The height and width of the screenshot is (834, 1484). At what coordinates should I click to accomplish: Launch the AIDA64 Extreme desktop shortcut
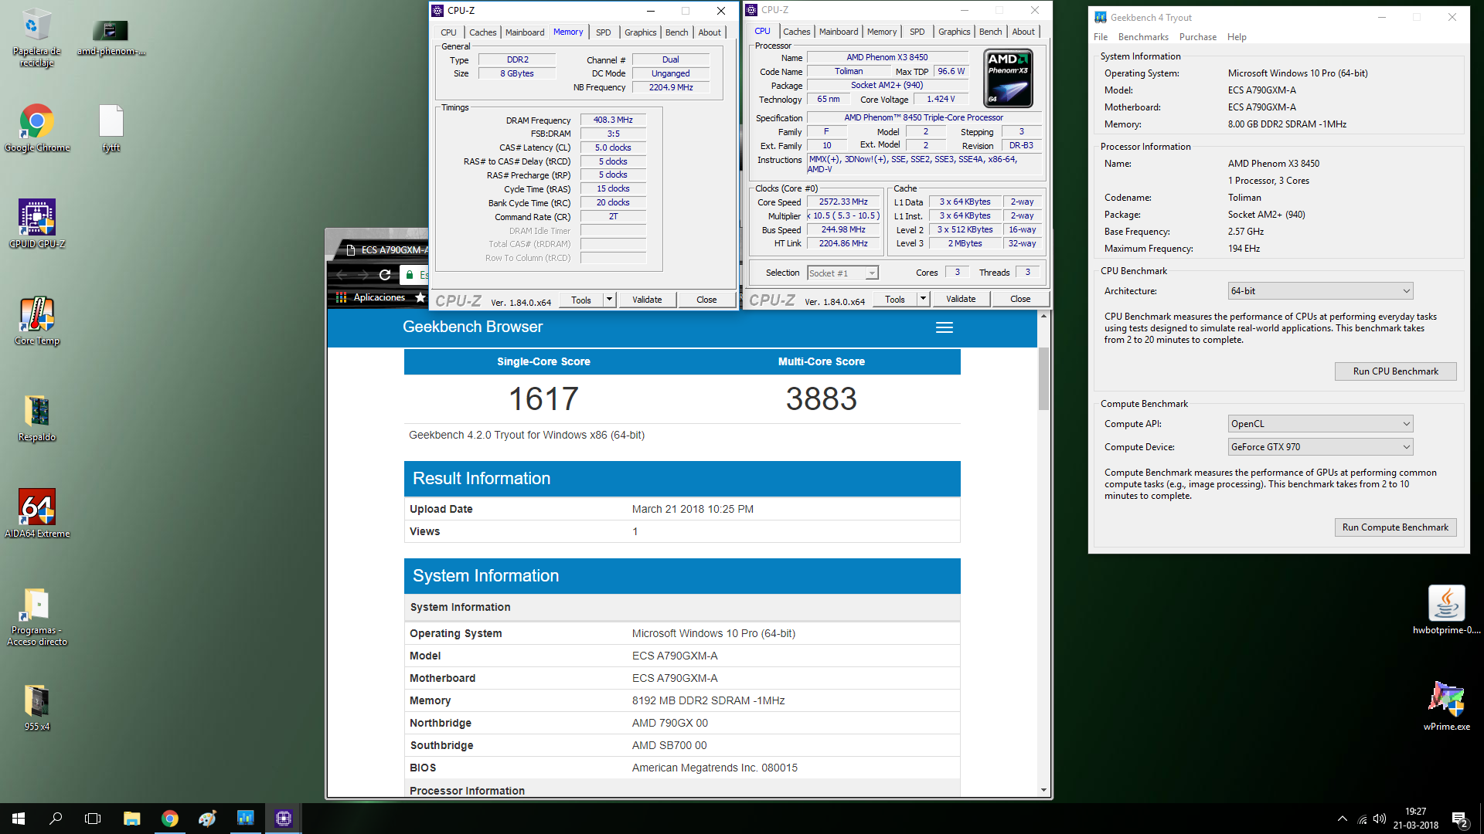pyautogui.click(x=36, y=514)
